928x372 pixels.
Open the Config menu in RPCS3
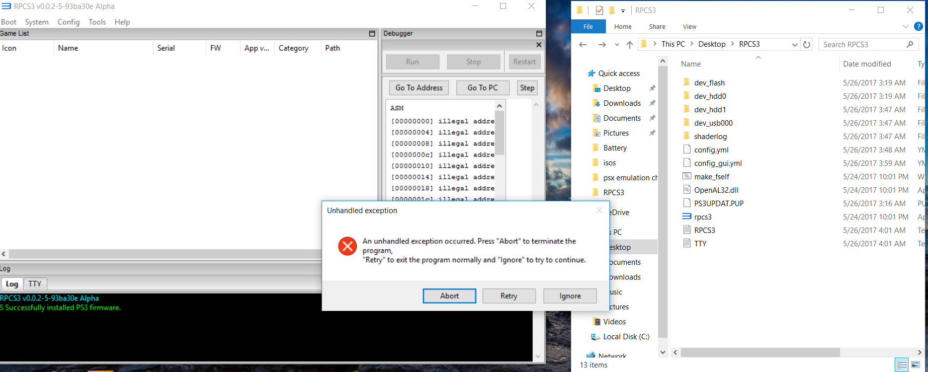tap(69, 22)
